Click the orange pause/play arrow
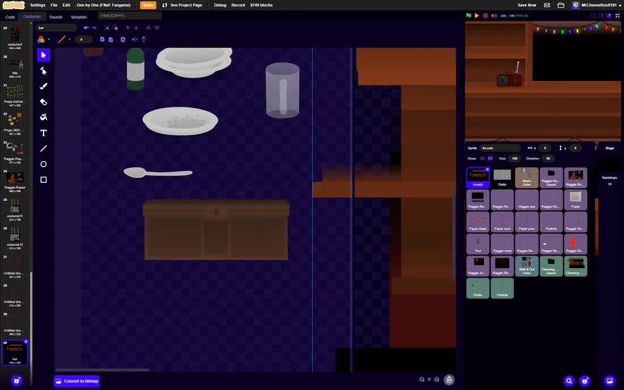The image size is (624, 390). (477, 15)
